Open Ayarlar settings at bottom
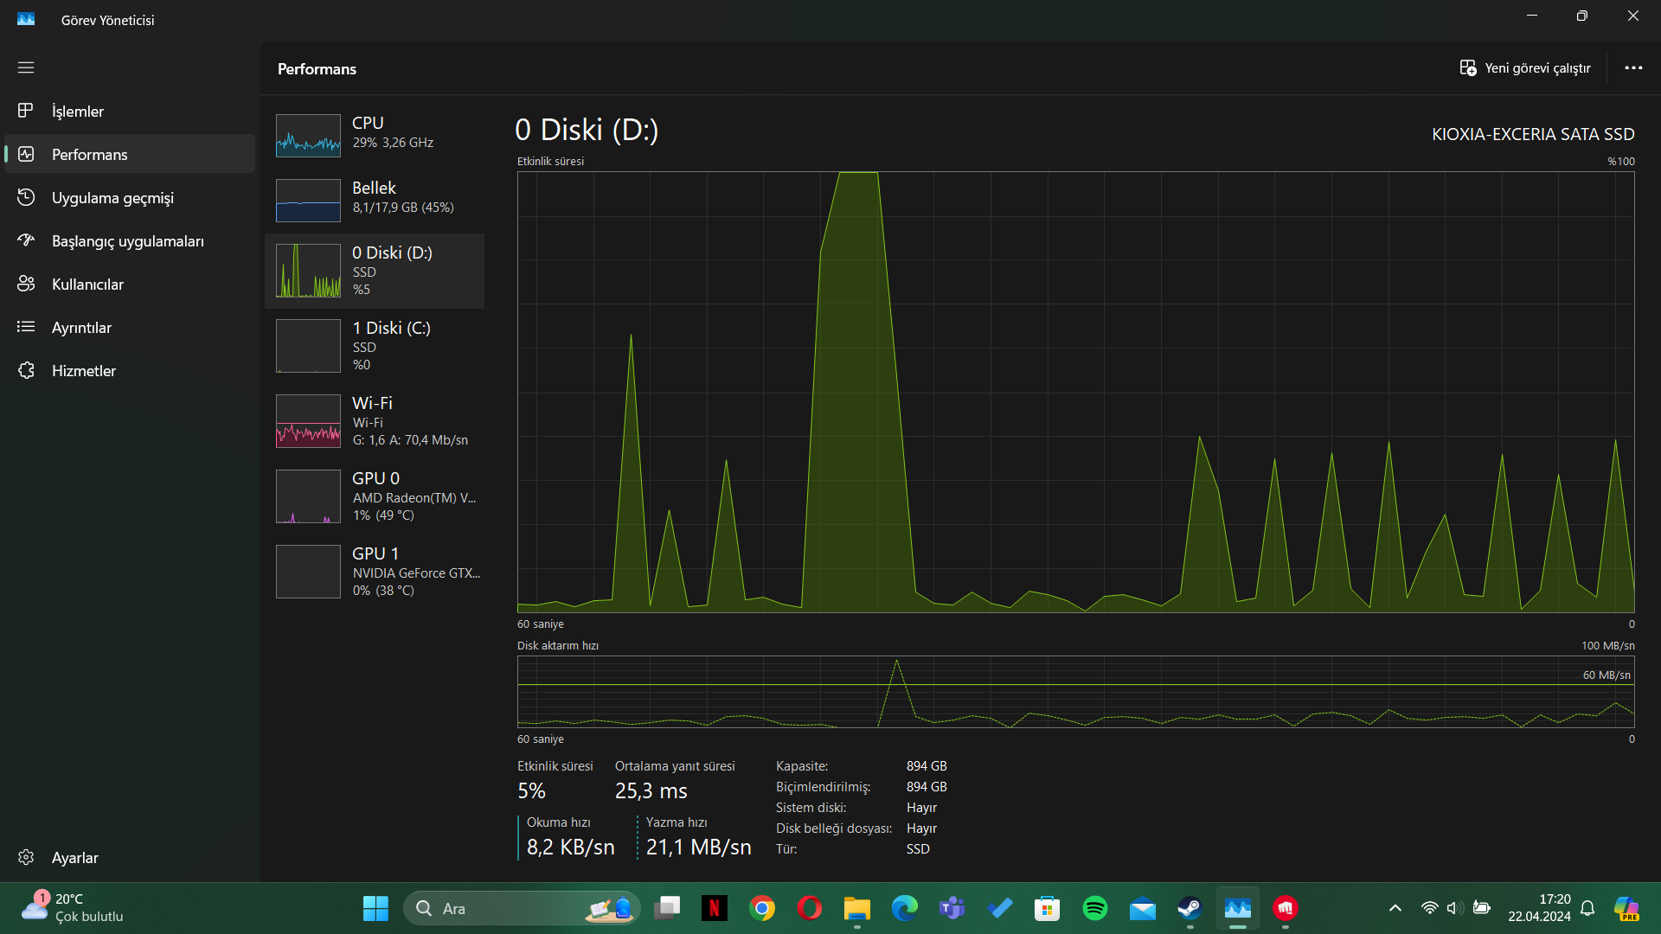This screenshot has height=934, width=1661. pos(74,858)
